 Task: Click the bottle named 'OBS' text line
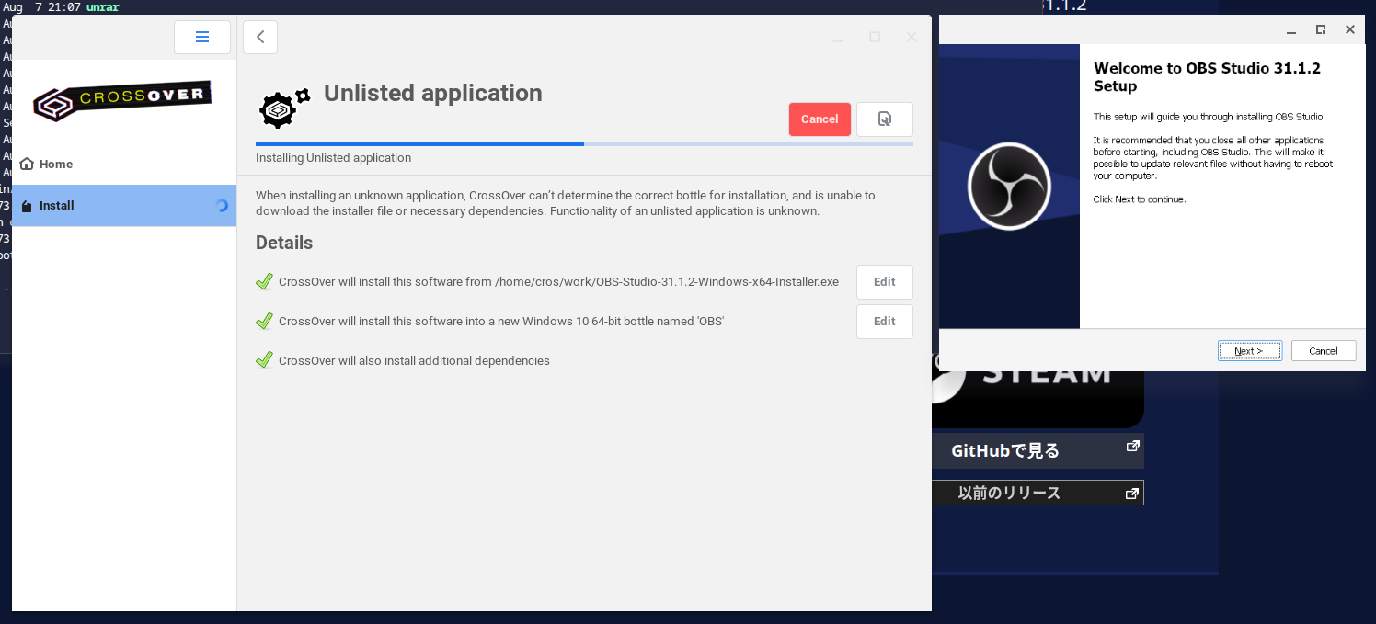(501, 322)
